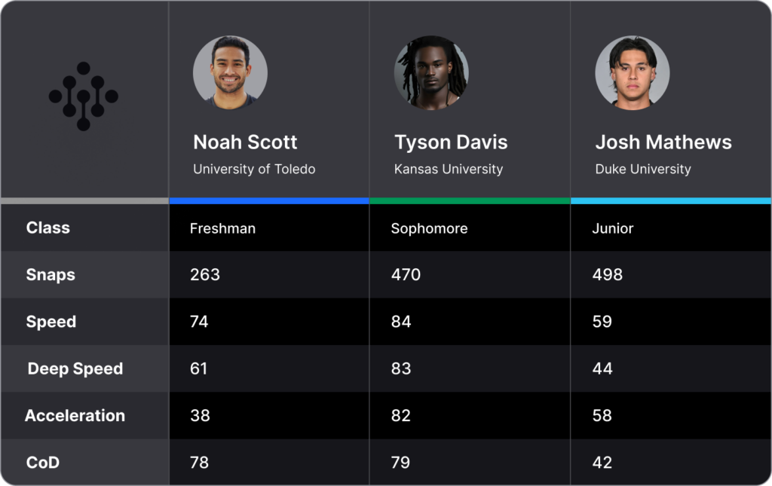Open Josh Mathews's profile photo

tap(633, 72)
